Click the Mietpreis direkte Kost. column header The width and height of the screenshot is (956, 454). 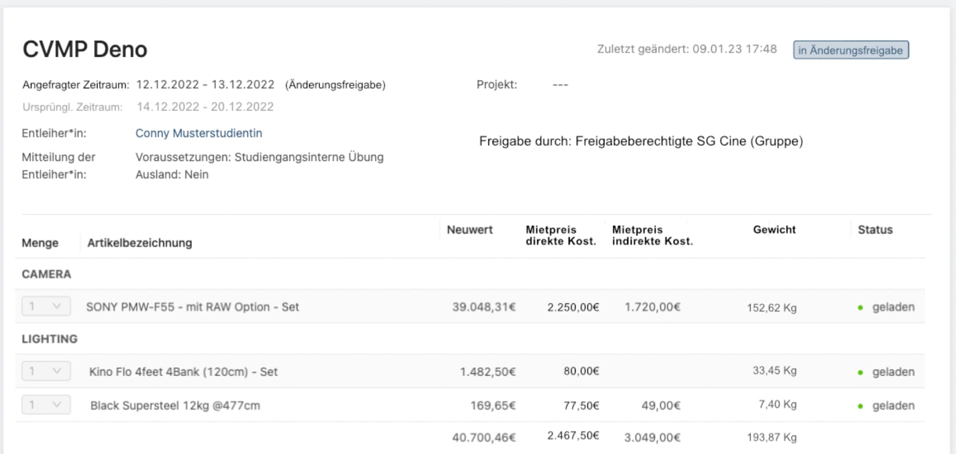tap(561, 235)
